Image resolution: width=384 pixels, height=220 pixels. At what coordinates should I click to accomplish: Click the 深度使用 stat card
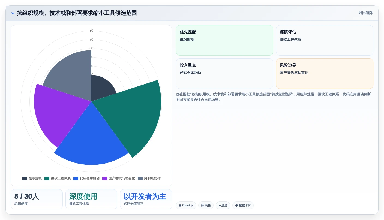point(91,199)
